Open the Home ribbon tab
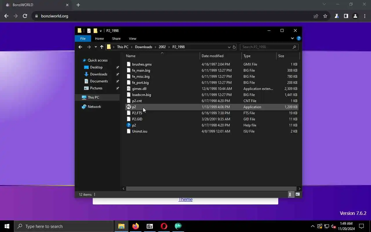This screenshot has height=232, width=371. (99, 39)
